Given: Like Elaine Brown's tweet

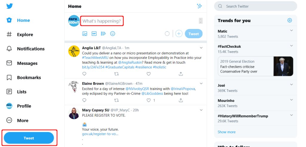Looking at the screenshot, I should click(149, 100).
